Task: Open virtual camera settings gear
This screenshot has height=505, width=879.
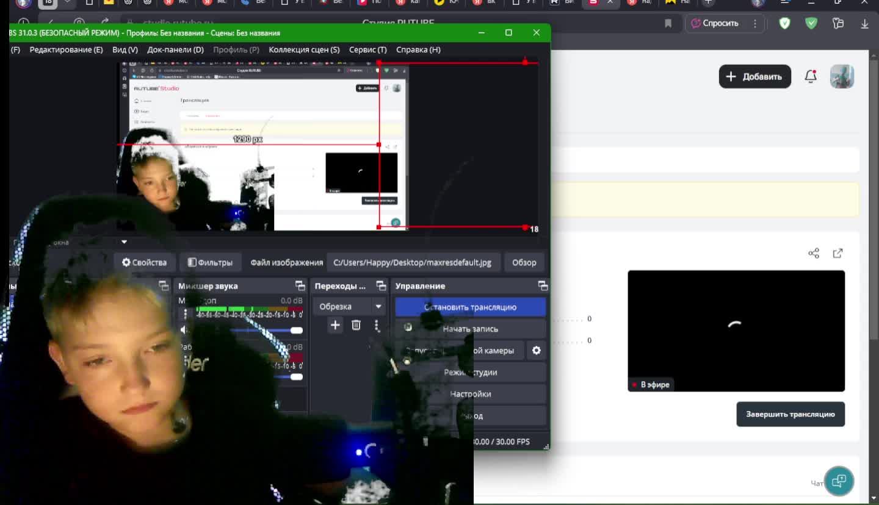Action: (x=537, y=351)
